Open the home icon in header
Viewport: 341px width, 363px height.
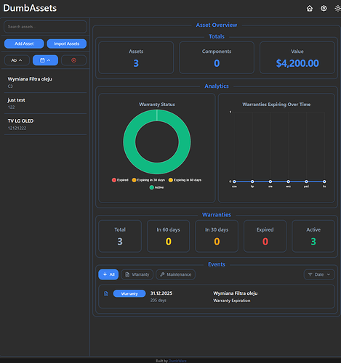[310, 9]
